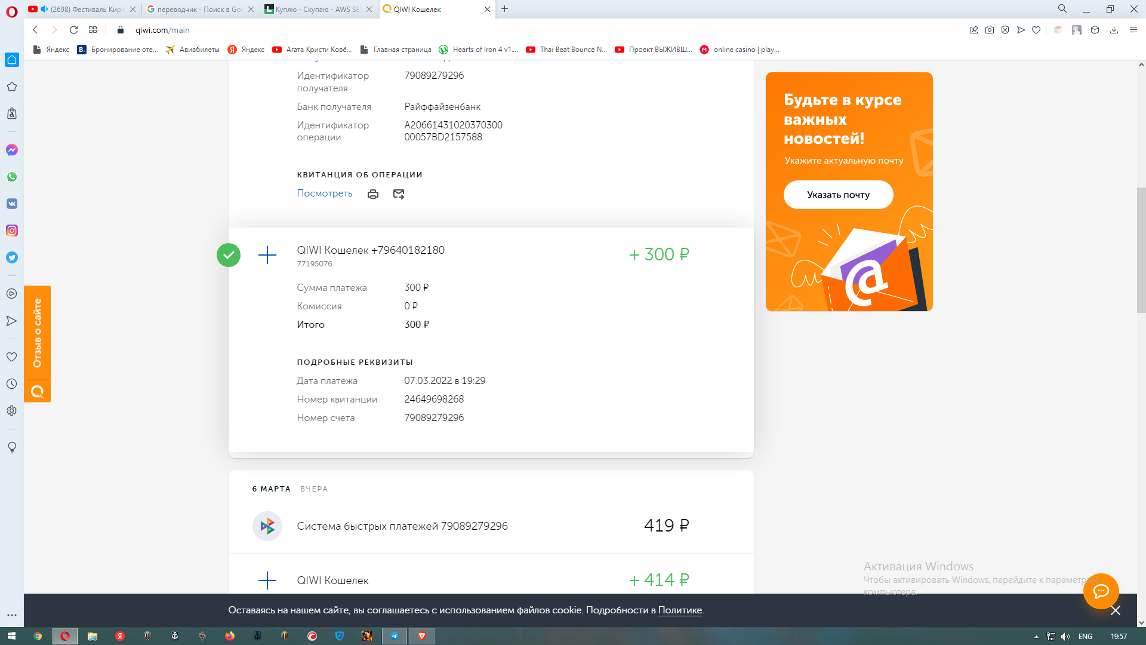Open Firefox from the taskbar
1146x645 pixels.
(230, 636)
